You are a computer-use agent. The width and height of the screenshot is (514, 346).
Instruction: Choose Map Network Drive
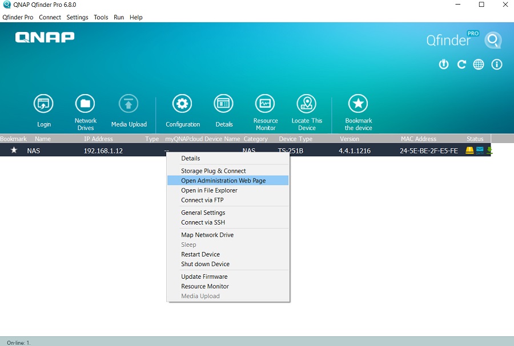[228, 235]
